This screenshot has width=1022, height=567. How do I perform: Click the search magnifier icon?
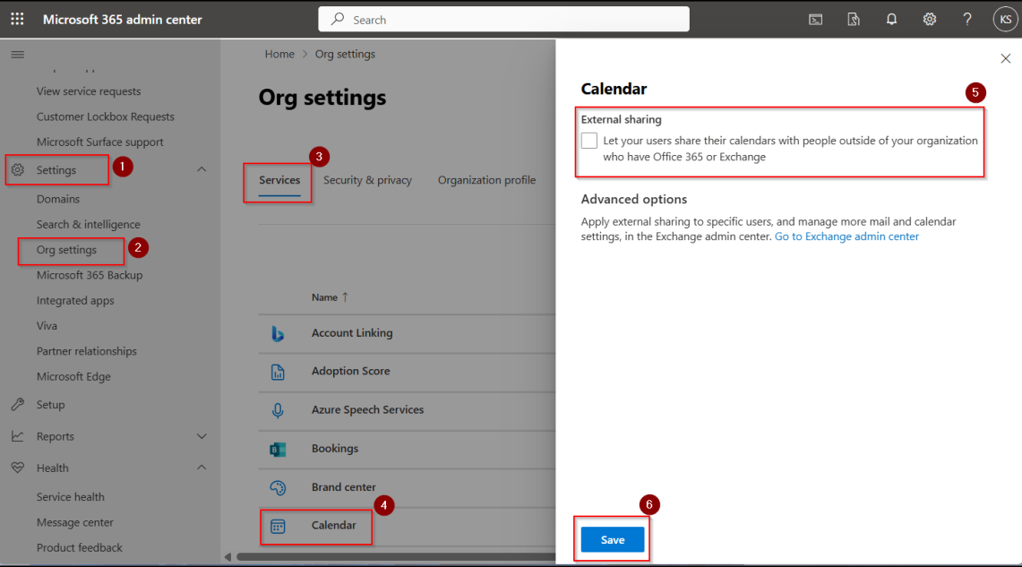[337, 20]
